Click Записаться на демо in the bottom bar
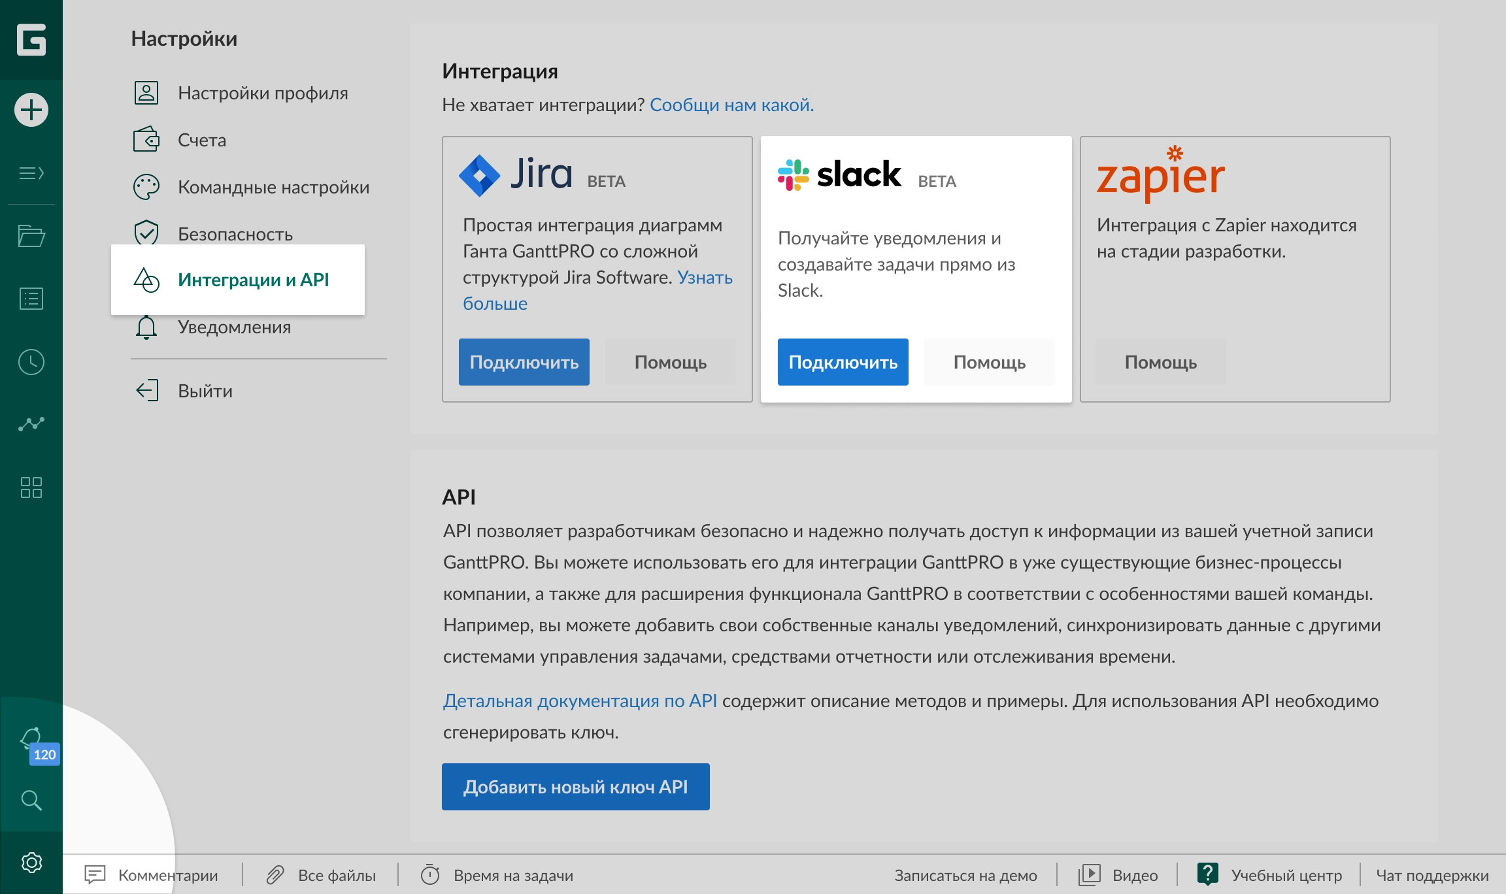 pos(965,874)
